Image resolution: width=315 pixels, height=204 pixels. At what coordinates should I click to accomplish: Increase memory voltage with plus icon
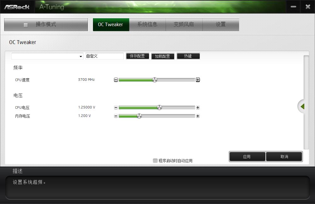point(198,116)
